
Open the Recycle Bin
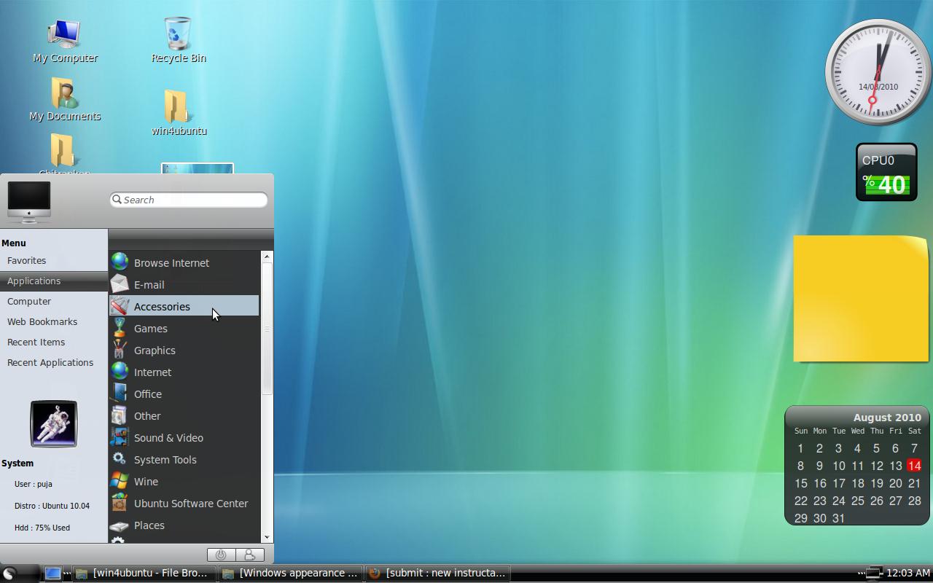pos(178,33)
